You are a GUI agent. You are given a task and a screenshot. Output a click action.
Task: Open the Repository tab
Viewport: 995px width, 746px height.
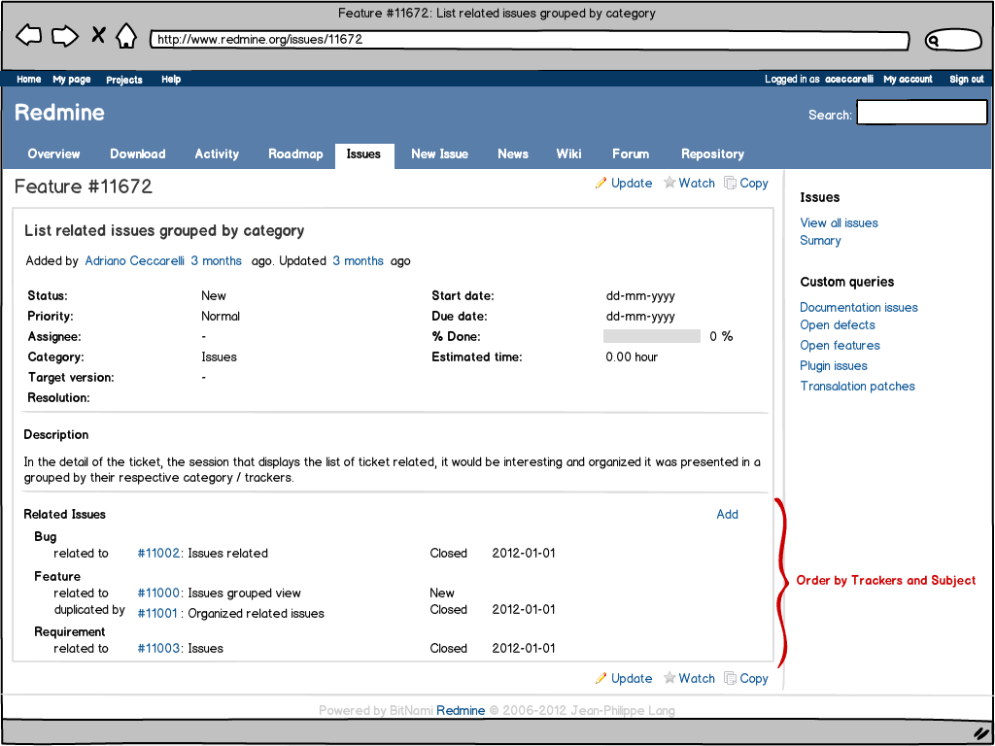click(712, 154)
